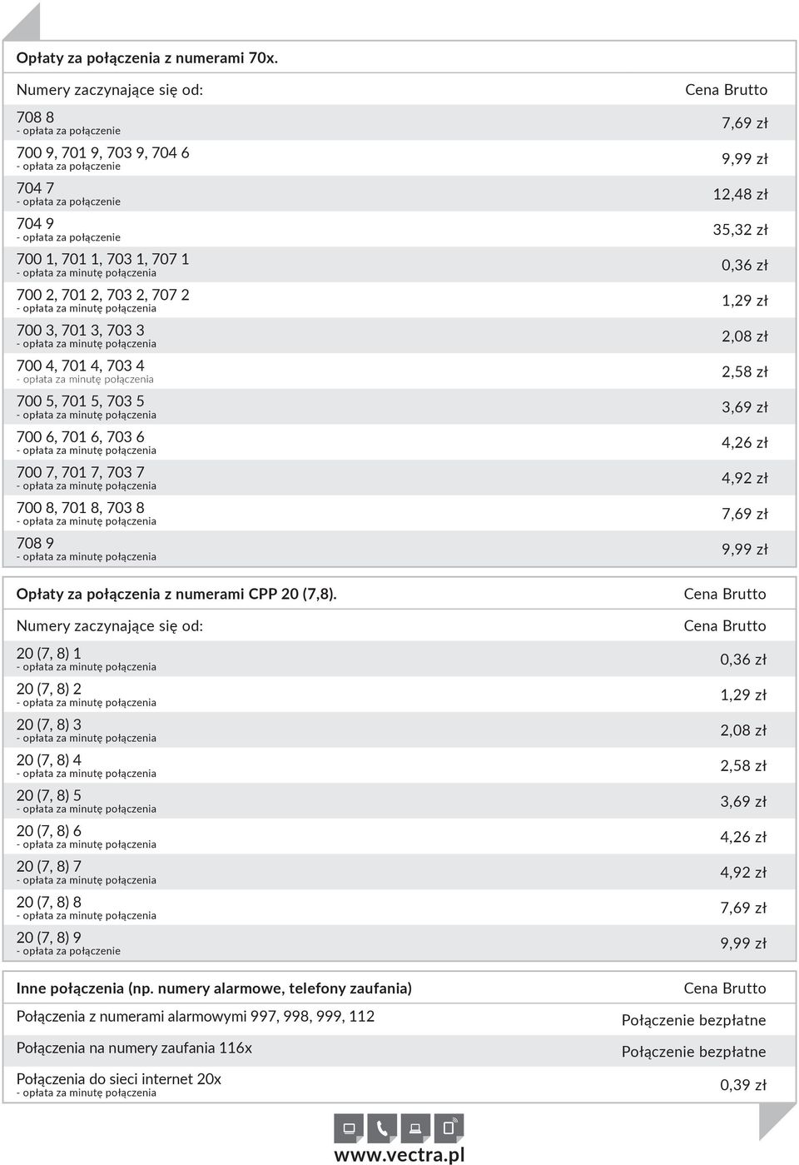Click the 'Połączenia na numery zaufania 116x' row
The height and width of the screenshot is (1165, 799).
pyautogui.click(x=399, y=1049)
